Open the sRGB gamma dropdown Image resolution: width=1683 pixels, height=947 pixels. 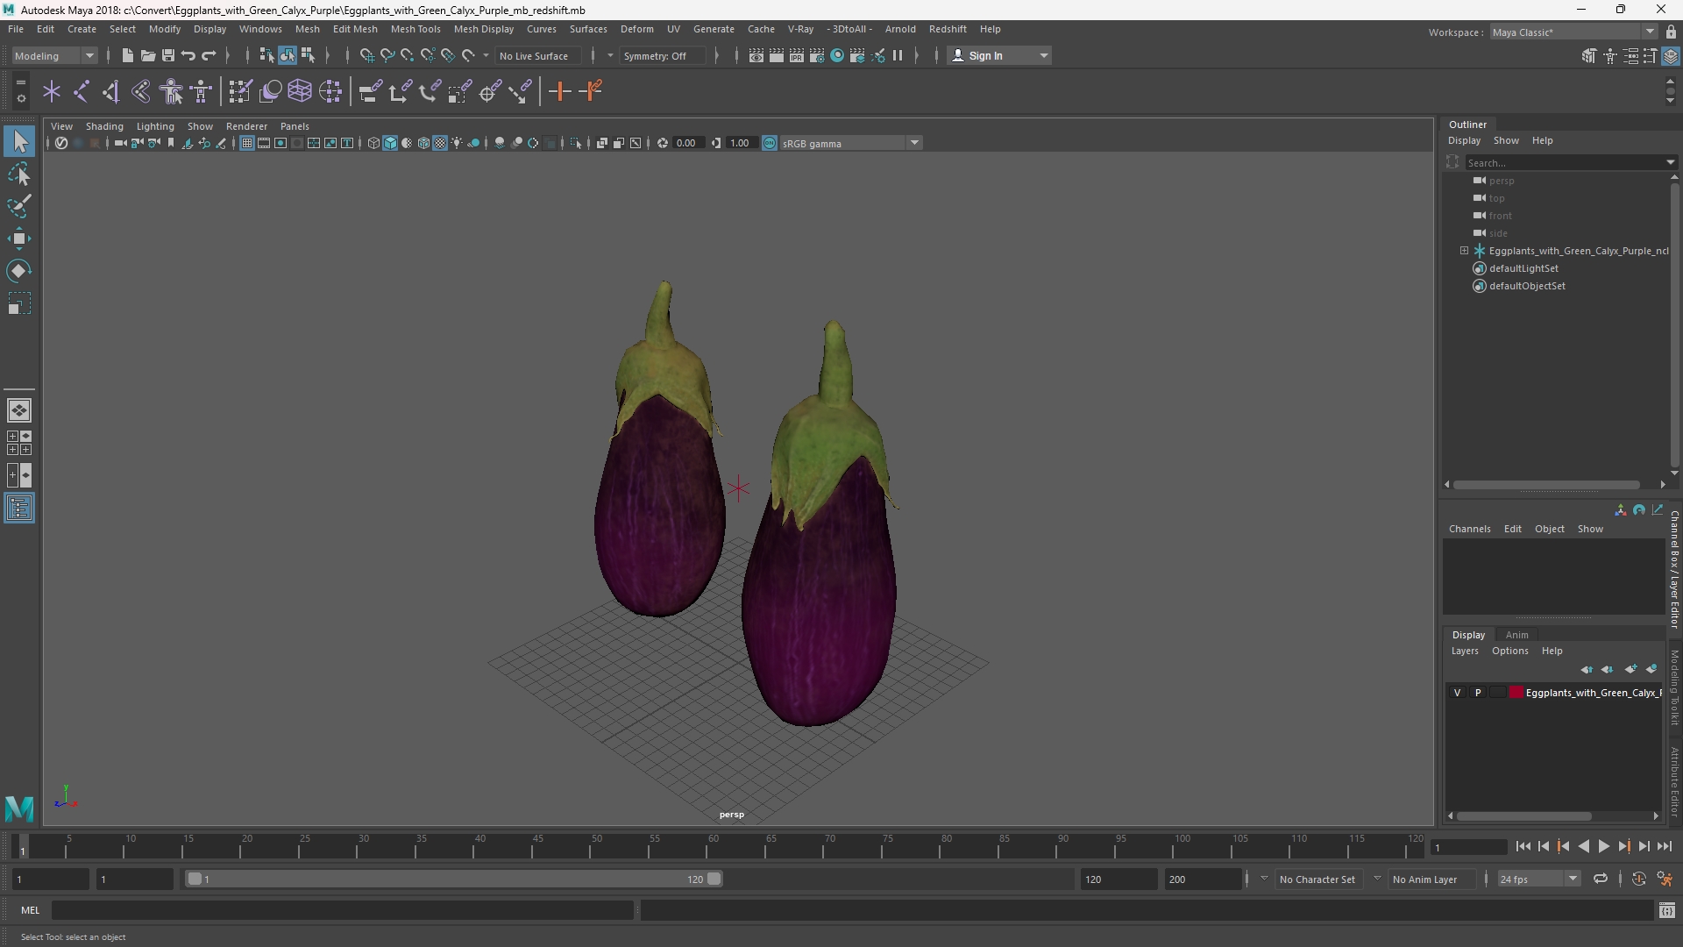(x=851, y=143)
